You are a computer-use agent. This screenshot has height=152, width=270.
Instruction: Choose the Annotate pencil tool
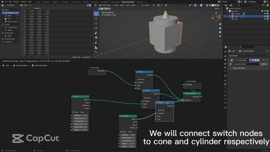point(96,43)
